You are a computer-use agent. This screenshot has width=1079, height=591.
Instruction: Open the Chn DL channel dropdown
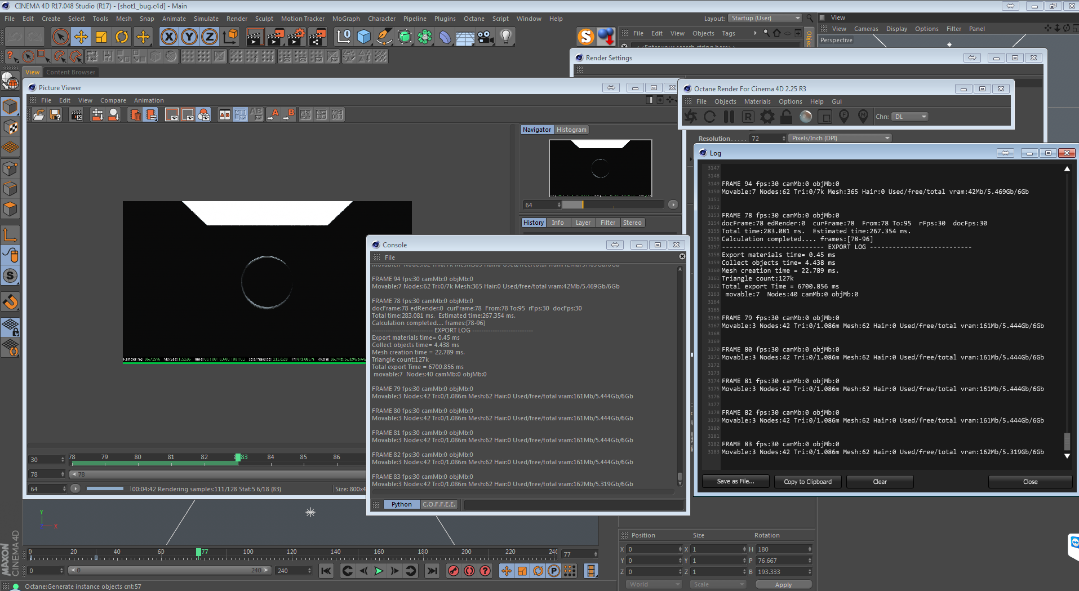909,117
